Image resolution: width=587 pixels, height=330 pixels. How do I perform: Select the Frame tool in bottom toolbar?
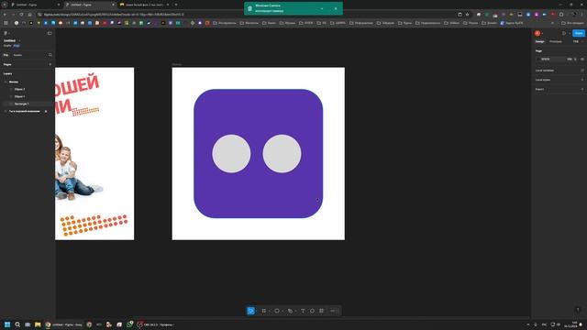[x=264, y=311]
